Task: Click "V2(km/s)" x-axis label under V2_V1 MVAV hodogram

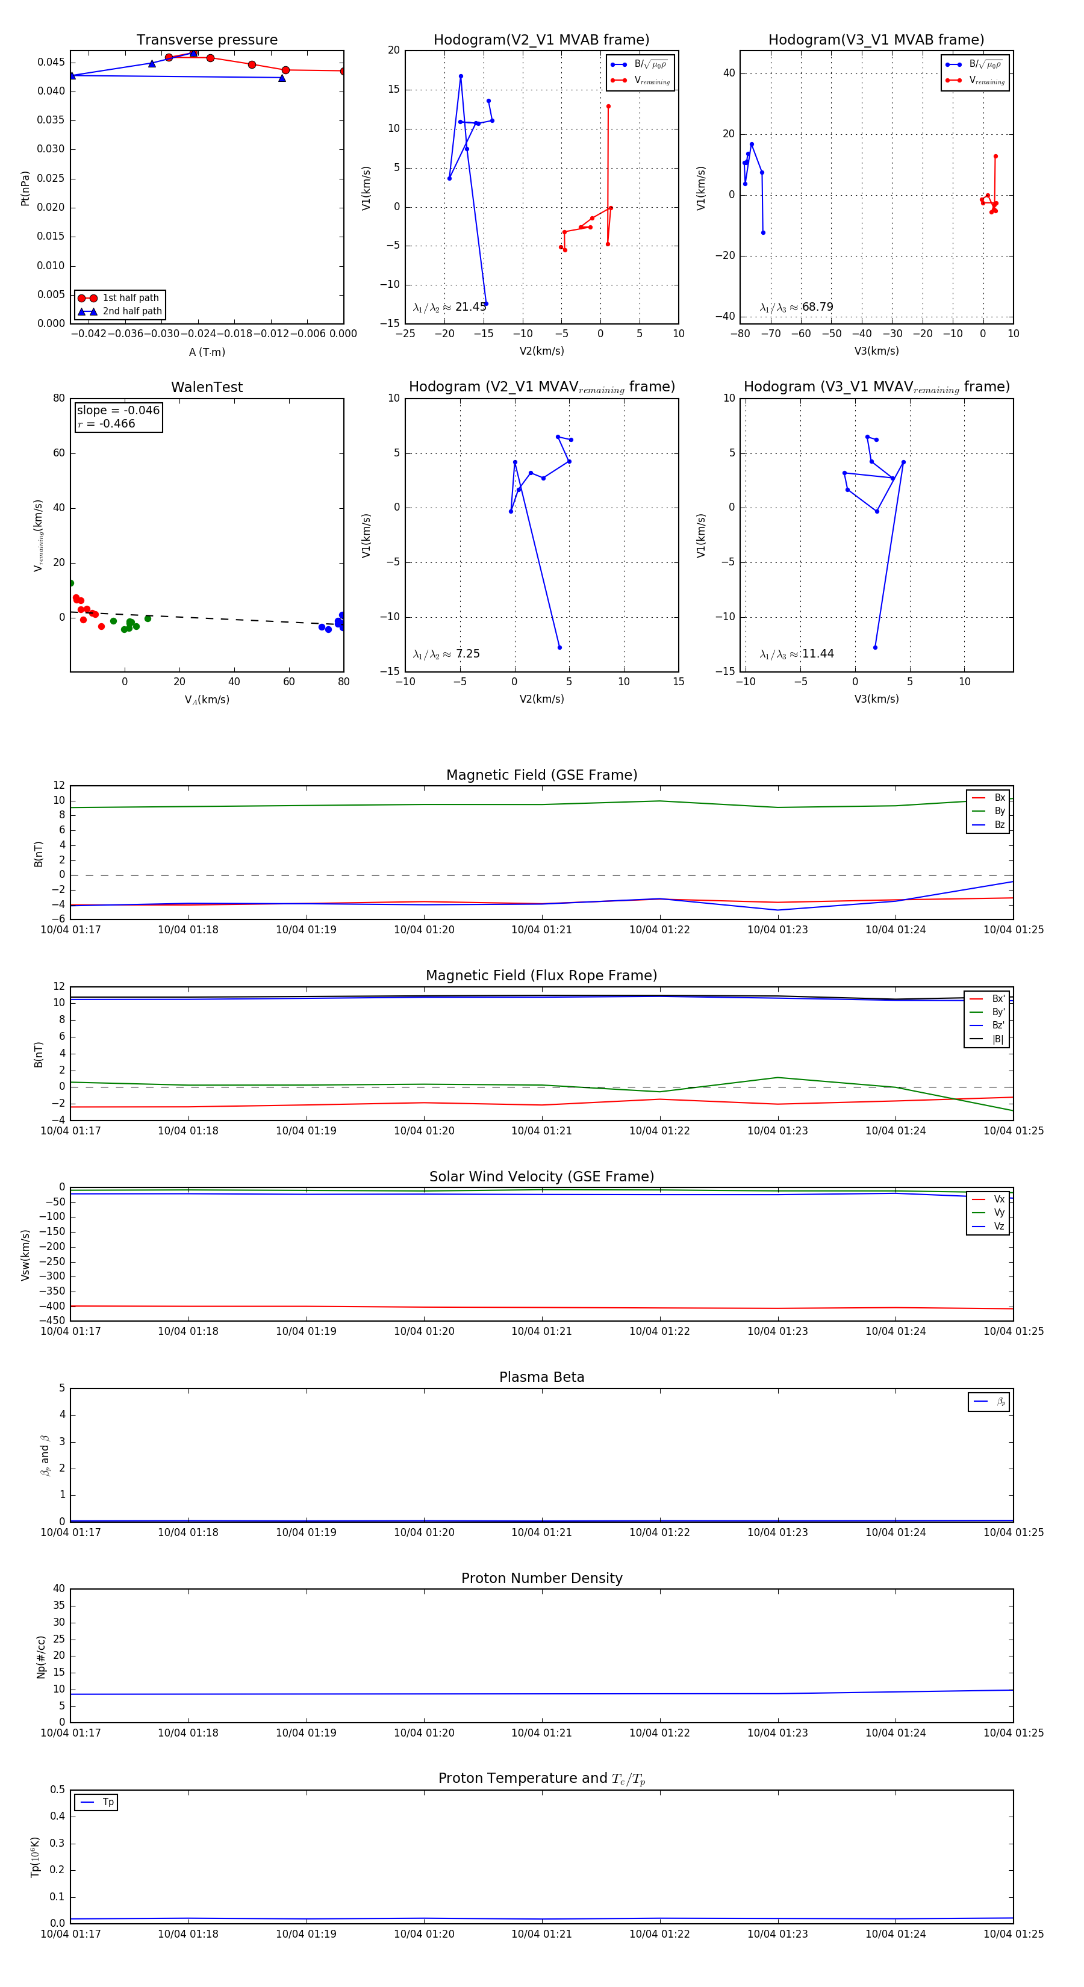Action: point(541,699)
